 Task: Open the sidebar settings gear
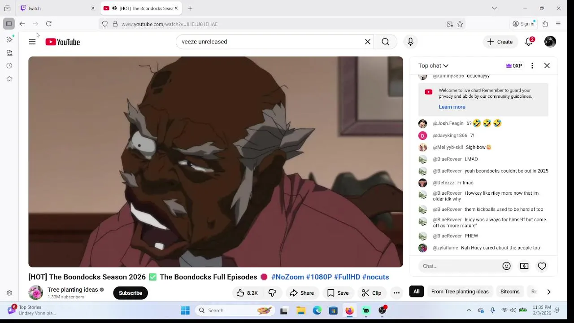coord(9,293)
